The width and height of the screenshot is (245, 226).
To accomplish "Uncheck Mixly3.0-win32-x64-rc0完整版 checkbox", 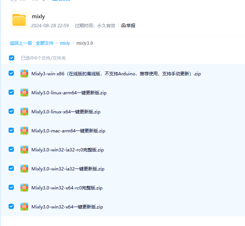I will [11, 187].
